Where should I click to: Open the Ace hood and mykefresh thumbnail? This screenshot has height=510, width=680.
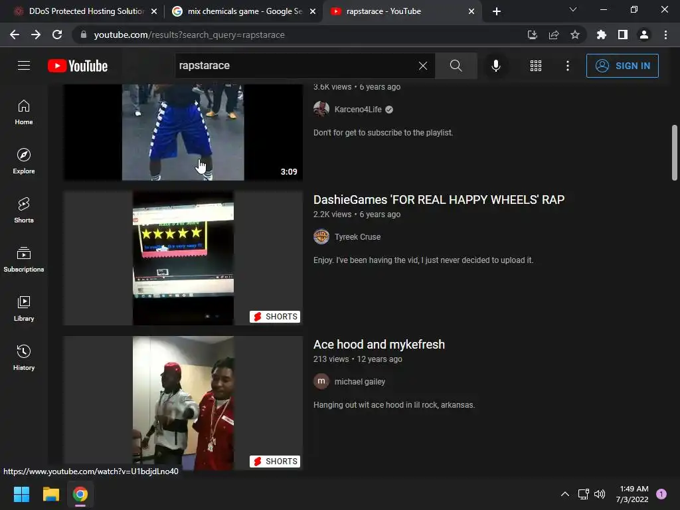click(183, 403)
